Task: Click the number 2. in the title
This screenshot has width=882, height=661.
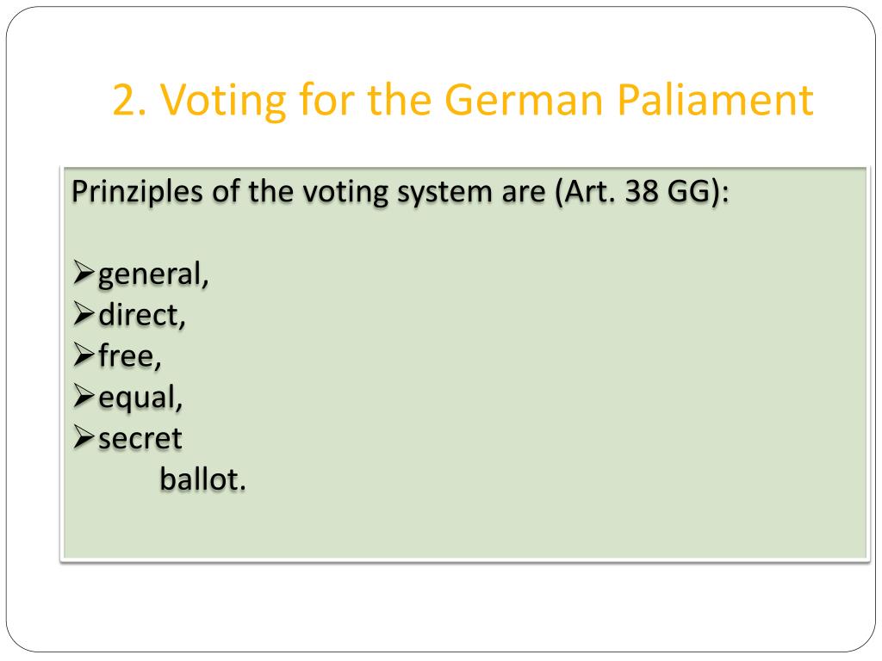Action: tap(129, 102)
